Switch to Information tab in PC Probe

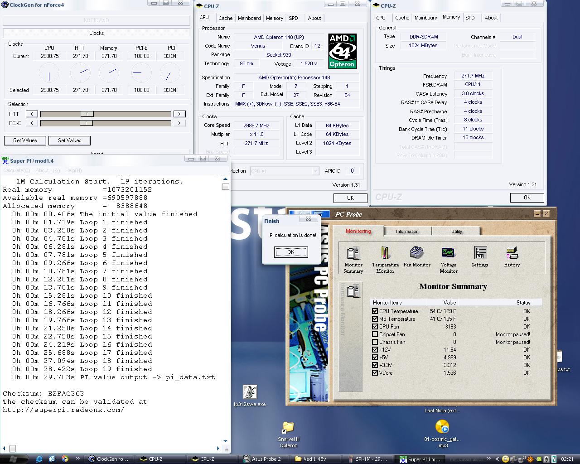pos(407,232)
